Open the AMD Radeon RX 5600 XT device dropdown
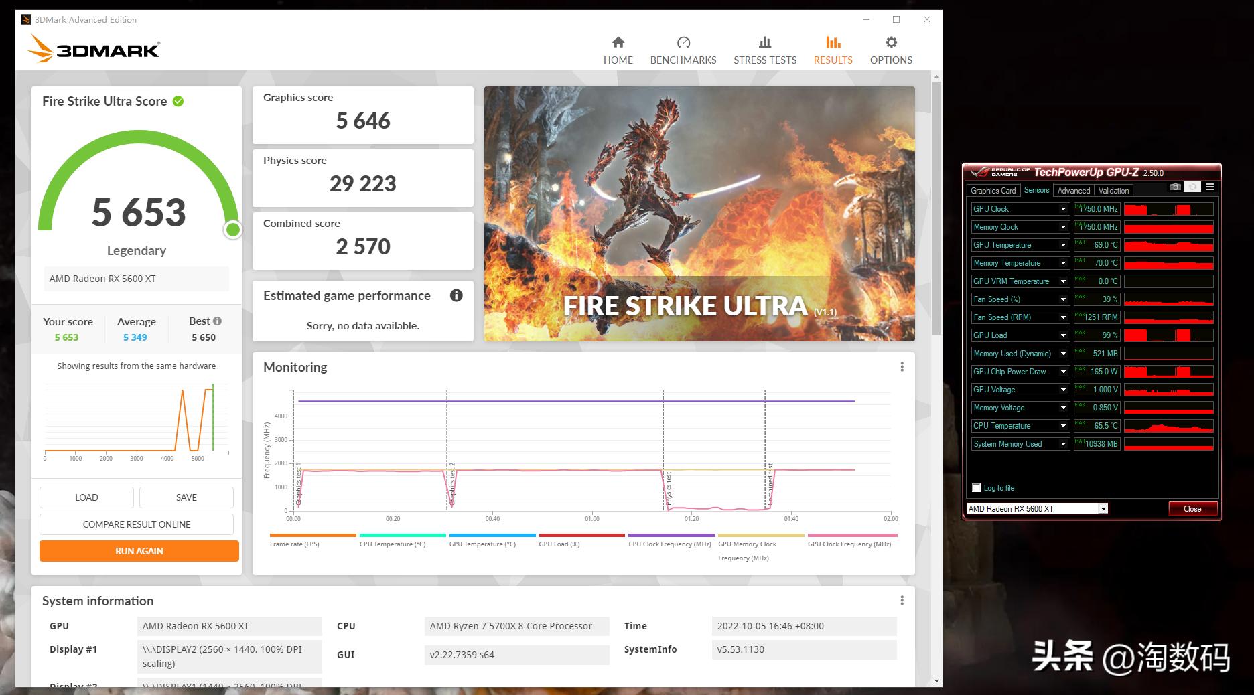1254x695 pixels. coord(1103,509)
